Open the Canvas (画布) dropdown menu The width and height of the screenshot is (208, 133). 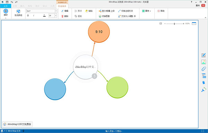tap(146, 11)
